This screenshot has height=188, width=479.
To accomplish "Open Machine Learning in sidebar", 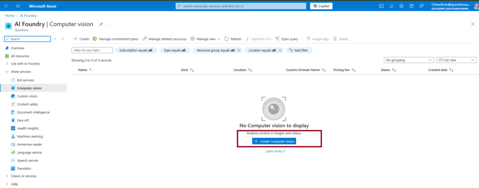I will pos(29,137).
